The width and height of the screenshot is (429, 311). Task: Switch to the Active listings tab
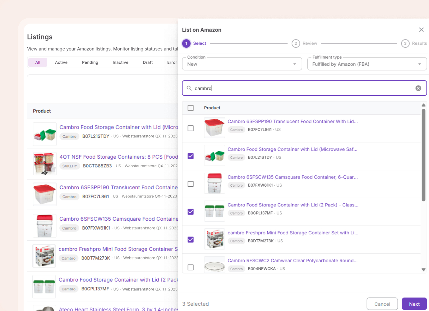(61, 62)
